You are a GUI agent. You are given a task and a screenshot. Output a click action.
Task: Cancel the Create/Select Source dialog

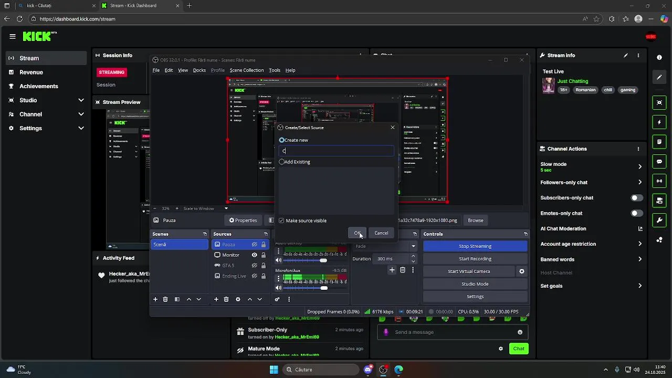(381, 233)
